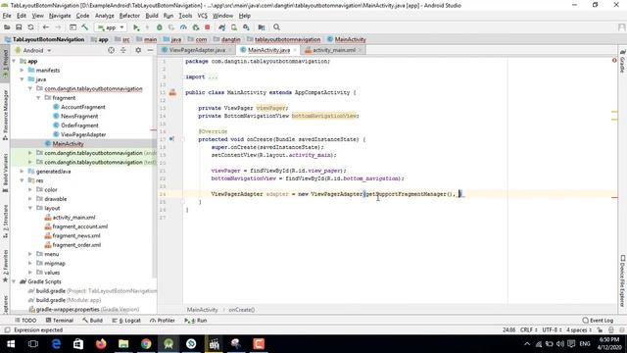627x353 pixels.
Task: Toggle the Device File Explorer panel
Action: (623, 280)
